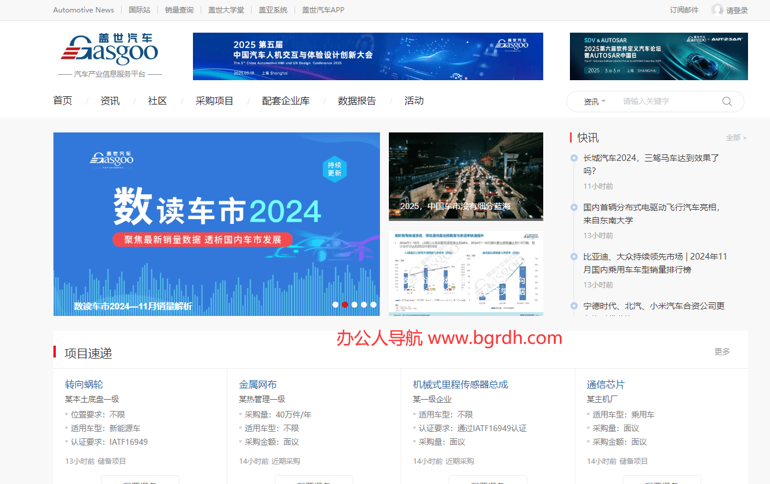Open the night traffic jam article thumbnail
This screenshot has height=484, width=770.
pyautogui.click(x=465, y=175)
